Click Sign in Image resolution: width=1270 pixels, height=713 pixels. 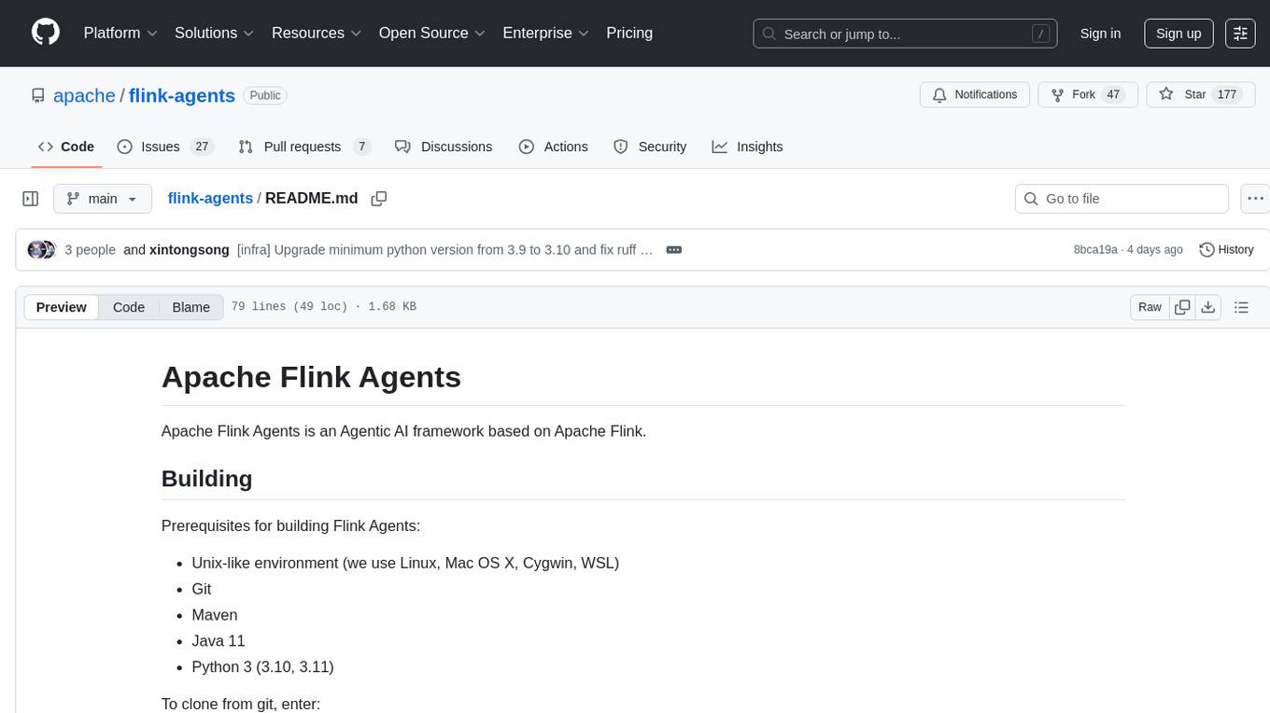coord(1100,34)
